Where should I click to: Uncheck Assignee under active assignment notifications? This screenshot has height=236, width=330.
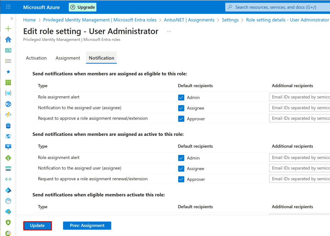(x=181, y=169)
